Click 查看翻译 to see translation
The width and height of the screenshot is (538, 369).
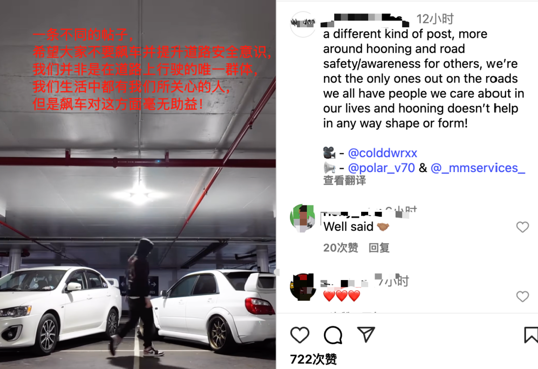(345, 180)
